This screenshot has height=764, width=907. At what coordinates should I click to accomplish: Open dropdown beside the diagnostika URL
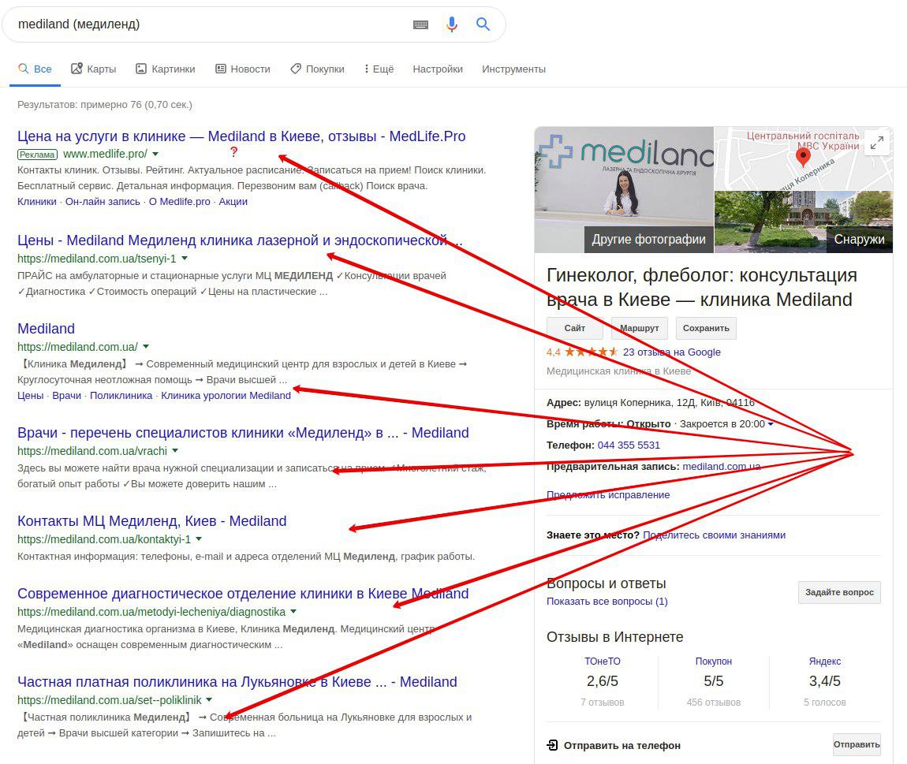pos(293,611)
